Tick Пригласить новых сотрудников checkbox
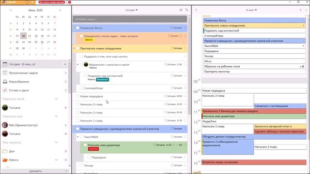310x174 pixels. [x=77, y=48]
